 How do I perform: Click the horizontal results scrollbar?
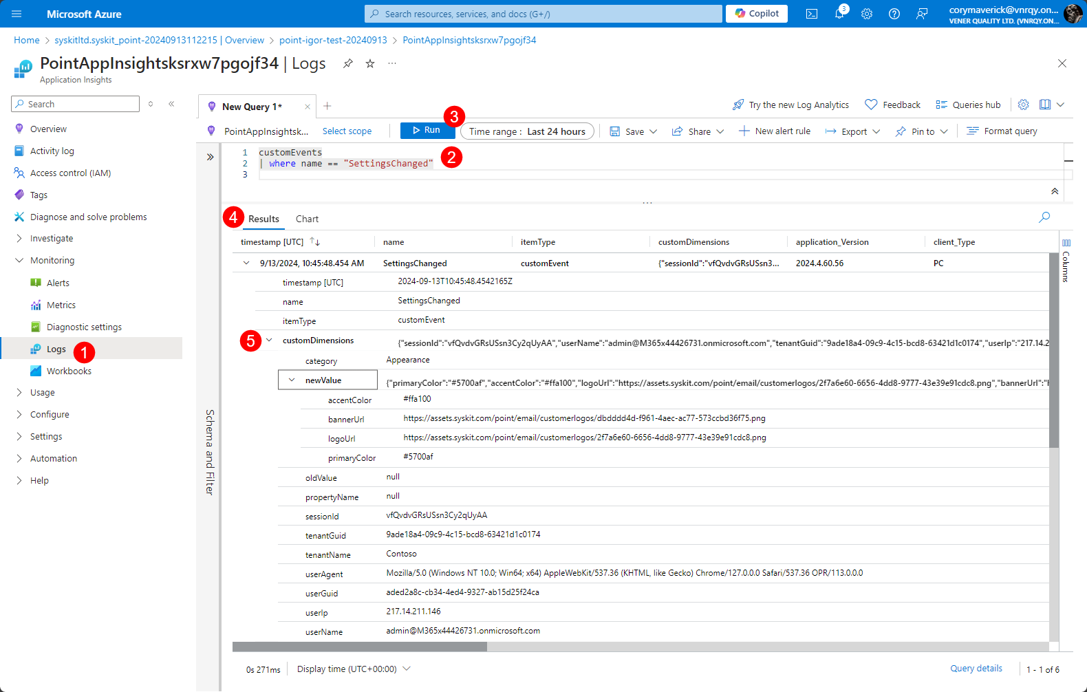coord(360,647)
